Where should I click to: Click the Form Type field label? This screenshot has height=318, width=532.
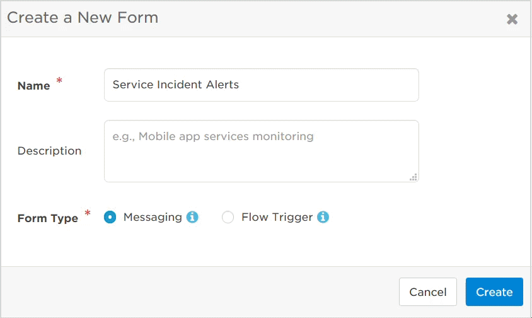48,218
